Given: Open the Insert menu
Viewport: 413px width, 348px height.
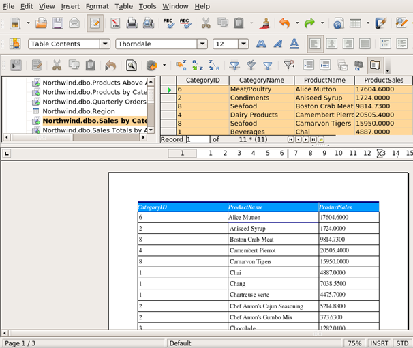Looking at the screenshot, I should (x=70, y=6).
